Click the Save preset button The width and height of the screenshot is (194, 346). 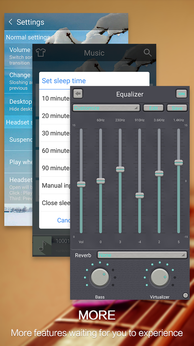click(177, 108)
